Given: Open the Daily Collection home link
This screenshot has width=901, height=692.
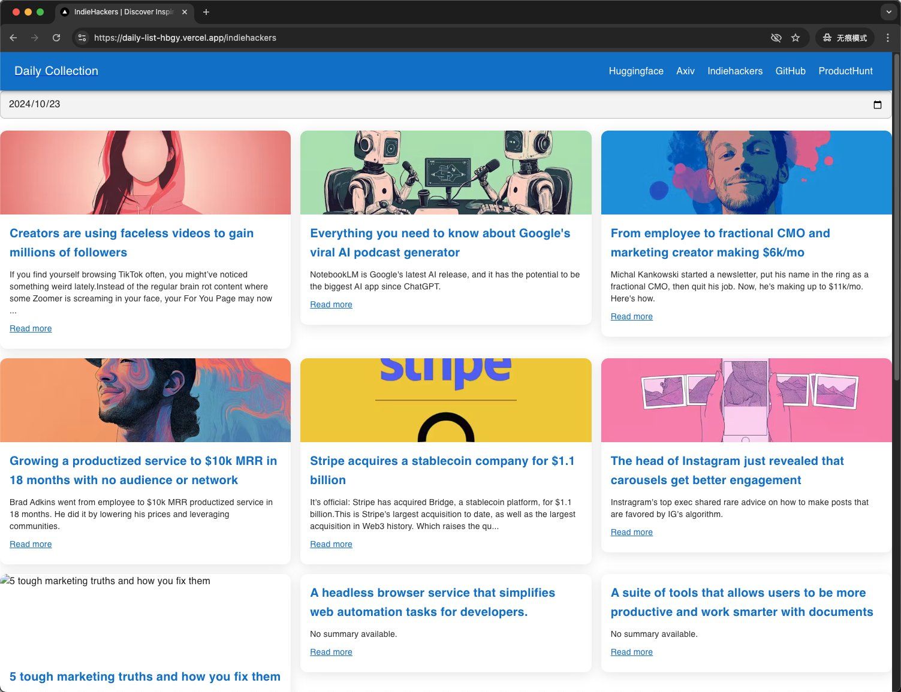Looking at the screenshot, I should coord(56,71).
